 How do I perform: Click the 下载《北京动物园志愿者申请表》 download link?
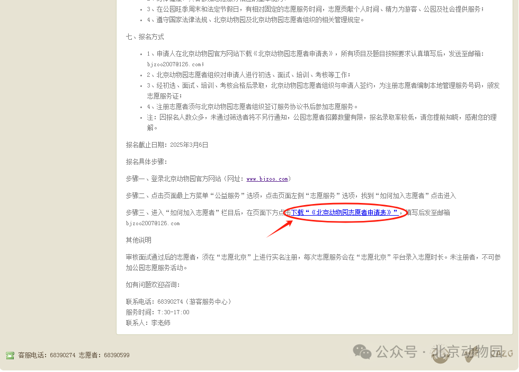[x=345, y=212]
